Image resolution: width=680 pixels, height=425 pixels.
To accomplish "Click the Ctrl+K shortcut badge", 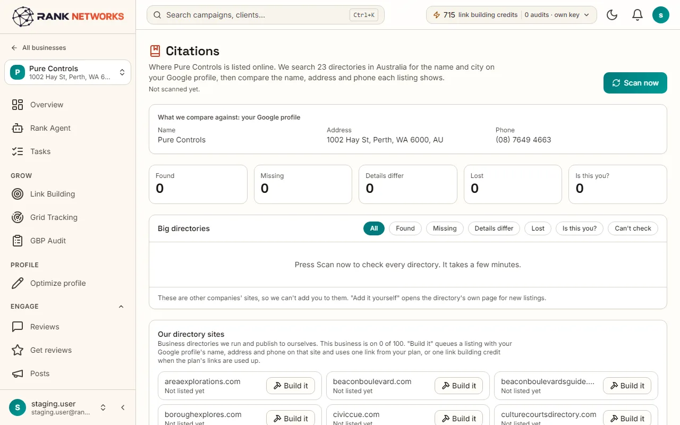I will (364, 15).
